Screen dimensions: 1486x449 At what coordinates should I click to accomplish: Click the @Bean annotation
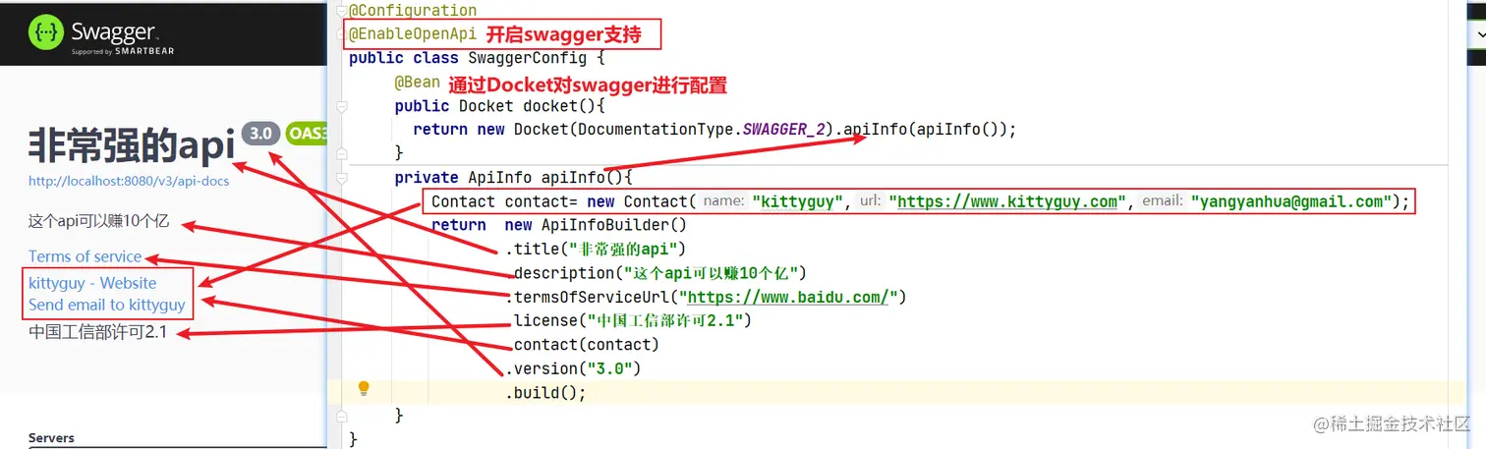[x=417, y=83]
